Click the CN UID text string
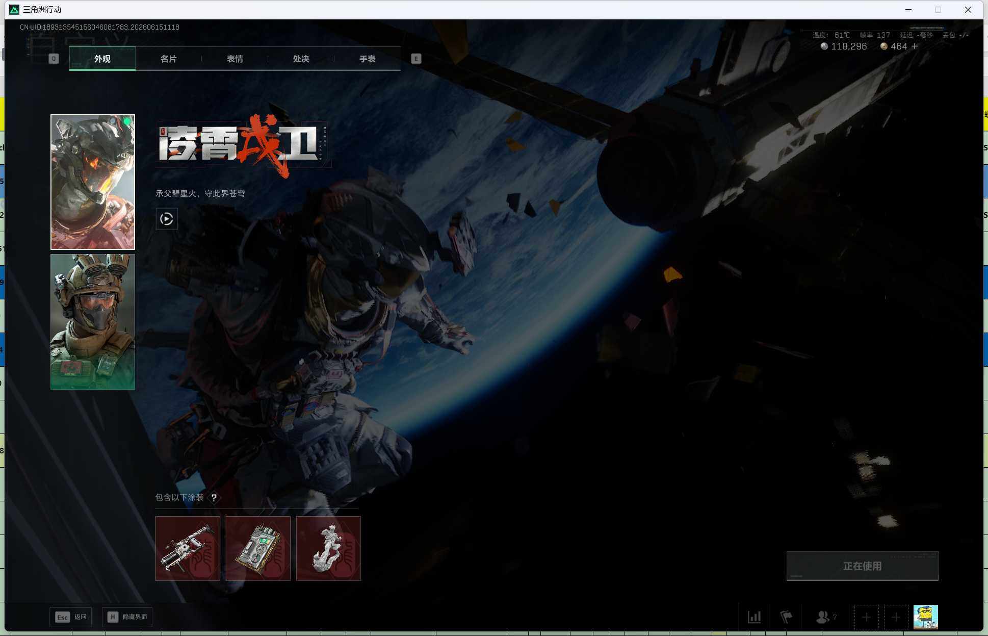The height and width of the screenshot is (636, 988). click(x=99, y=27)
